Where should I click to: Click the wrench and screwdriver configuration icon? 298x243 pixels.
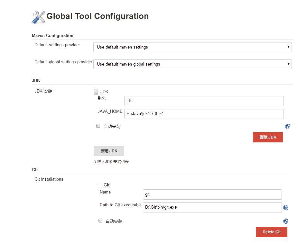(39, 17)
